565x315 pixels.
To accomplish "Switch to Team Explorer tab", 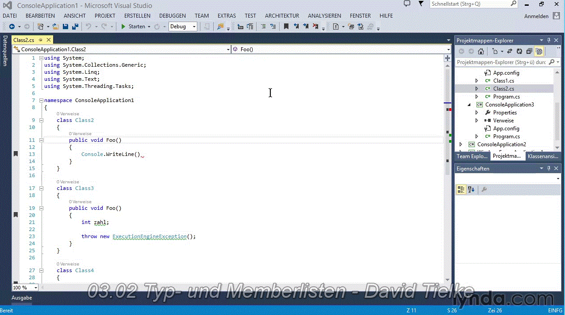I will (472, 156).
